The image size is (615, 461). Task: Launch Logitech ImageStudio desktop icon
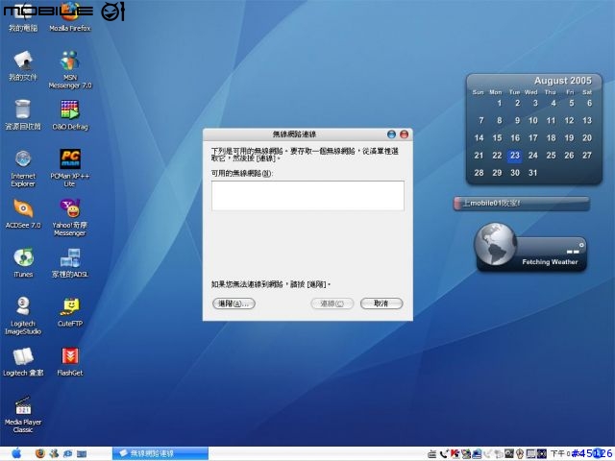pos(23,316)
